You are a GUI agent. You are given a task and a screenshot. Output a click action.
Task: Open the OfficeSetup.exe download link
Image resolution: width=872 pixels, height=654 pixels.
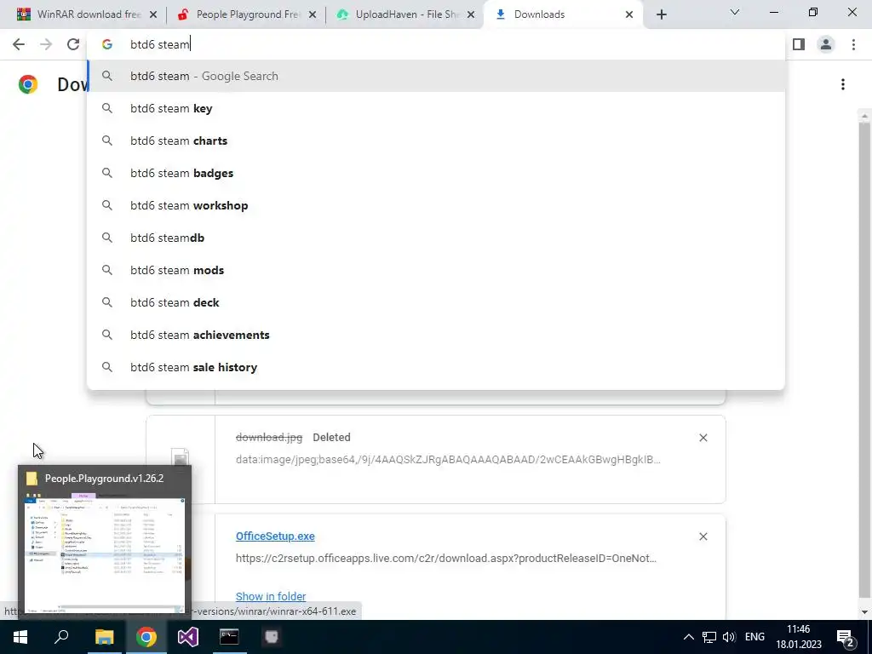pos(275,536)
